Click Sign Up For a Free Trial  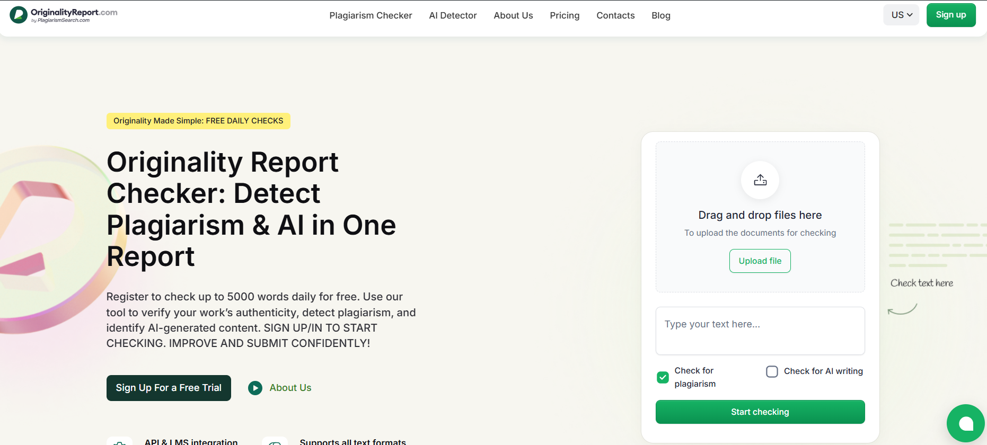169,388
